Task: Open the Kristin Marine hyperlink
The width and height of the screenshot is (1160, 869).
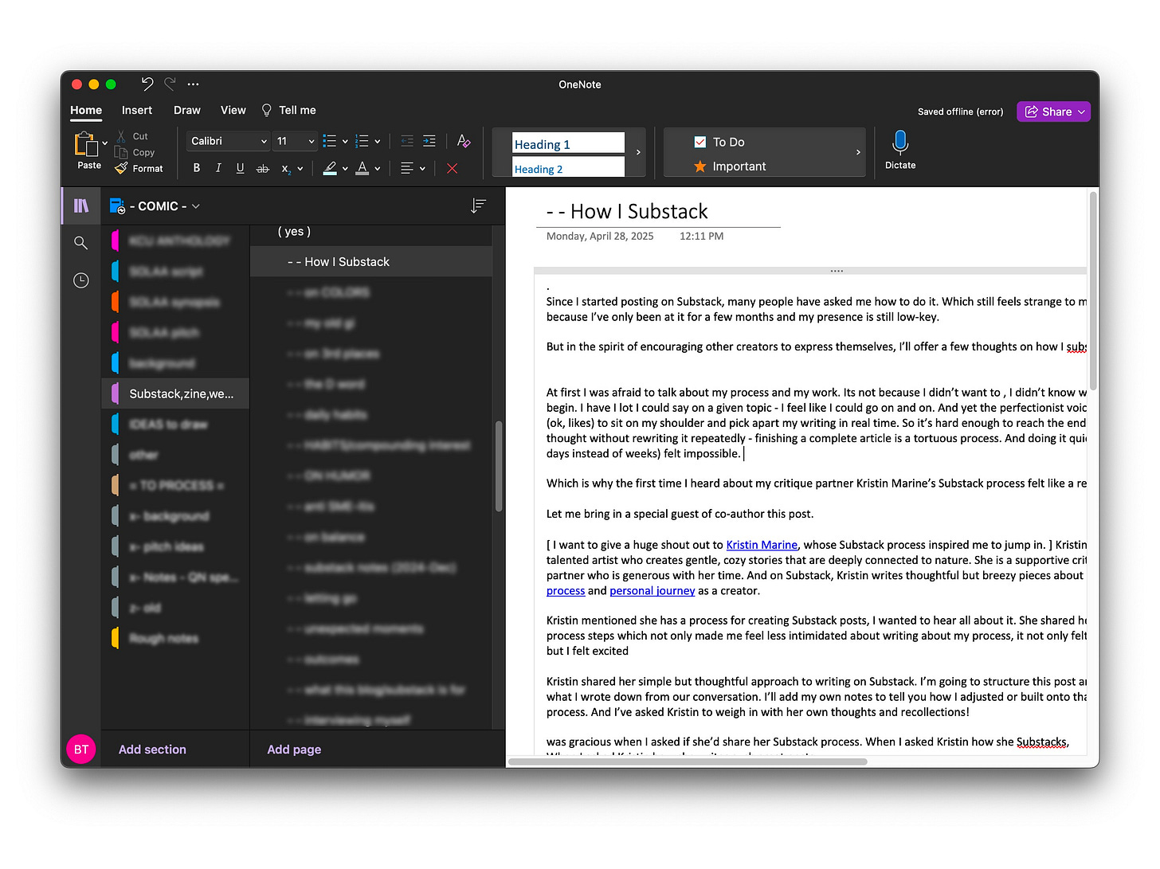Action: (x=762, y=545)
